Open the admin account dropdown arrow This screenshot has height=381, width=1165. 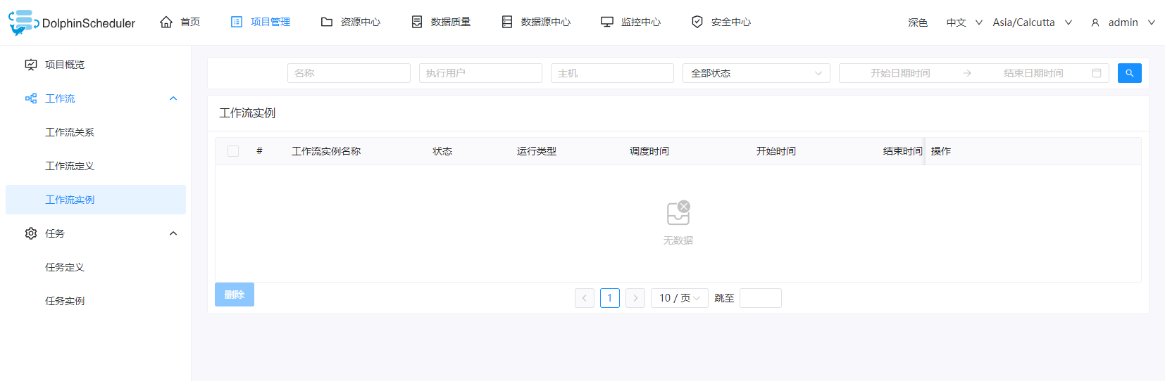[x=1152, y=22]
